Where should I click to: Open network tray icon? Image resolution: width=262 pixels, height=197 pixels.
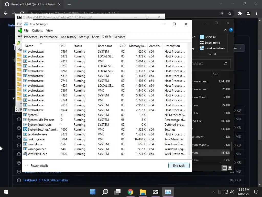click(226, 192)
